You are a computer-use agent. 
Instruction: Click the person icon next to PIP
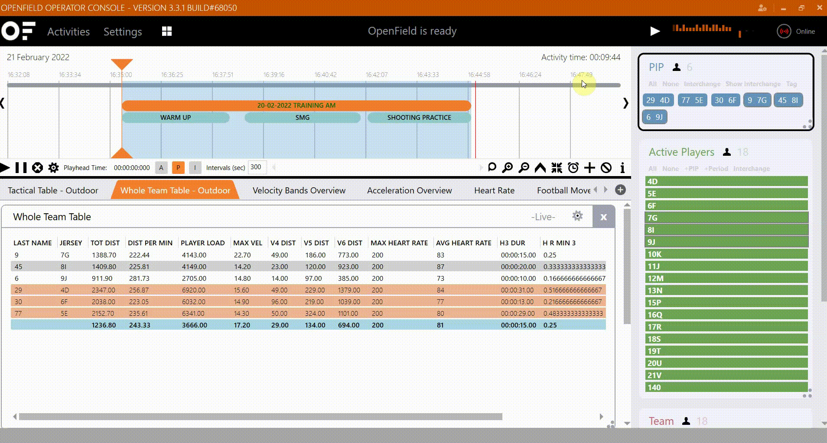point(676,67)
